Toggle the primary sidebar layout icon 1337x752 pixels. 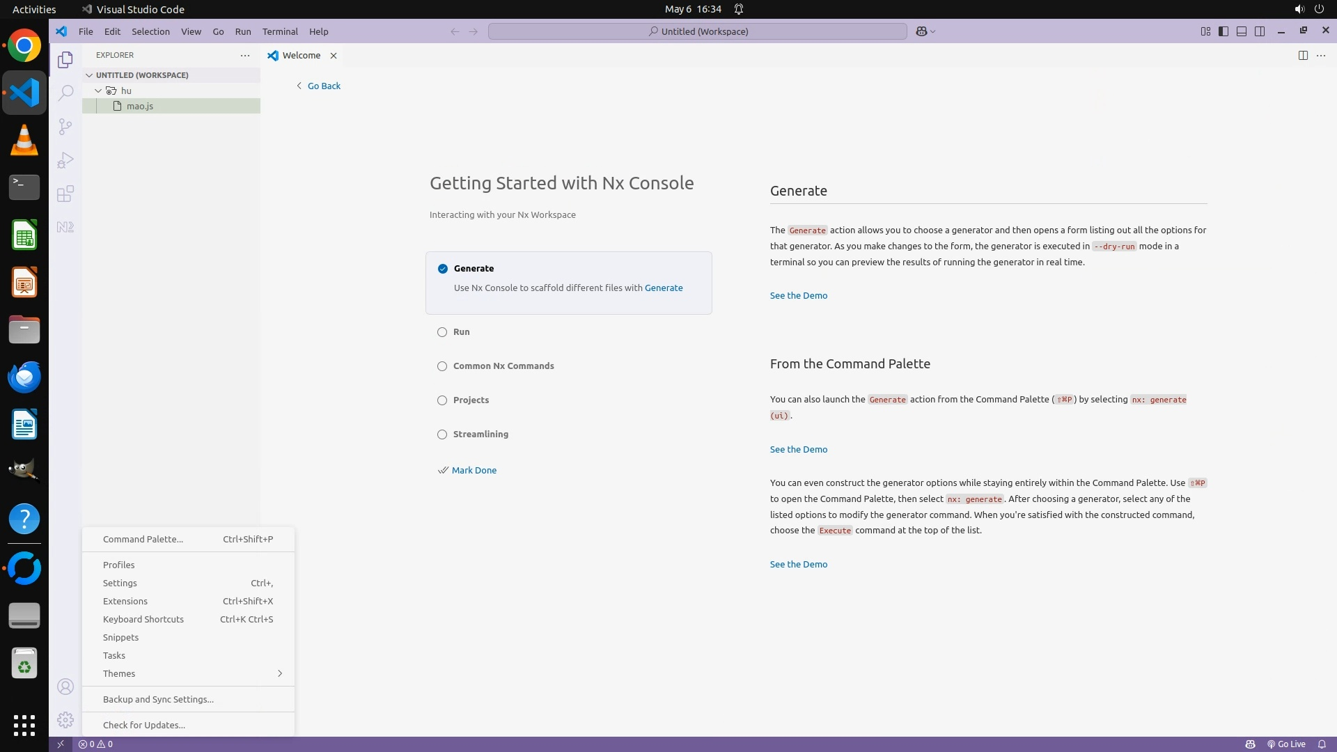click(x=1223, y=31)
